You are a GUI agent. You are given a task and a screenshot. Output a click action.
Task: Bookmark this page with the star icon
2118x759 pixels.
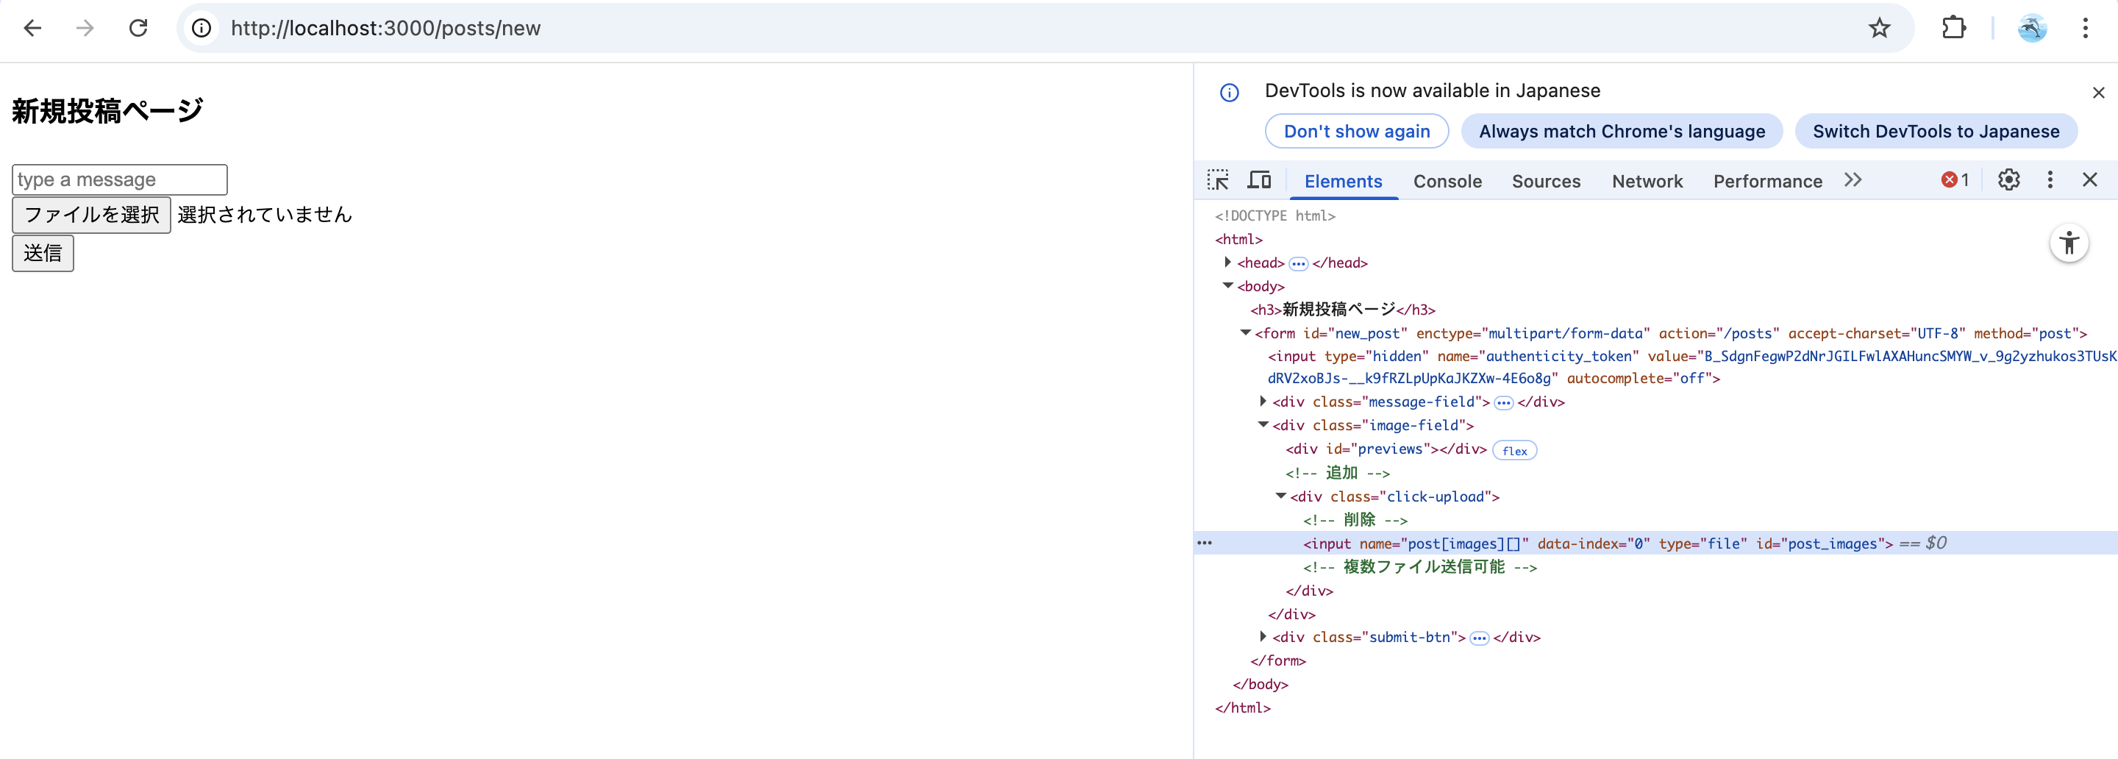tap(1879, 28)
